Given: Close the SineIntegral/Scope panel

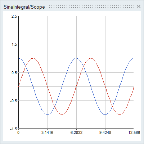Looking at the screenshot, I should click(139, 6).
